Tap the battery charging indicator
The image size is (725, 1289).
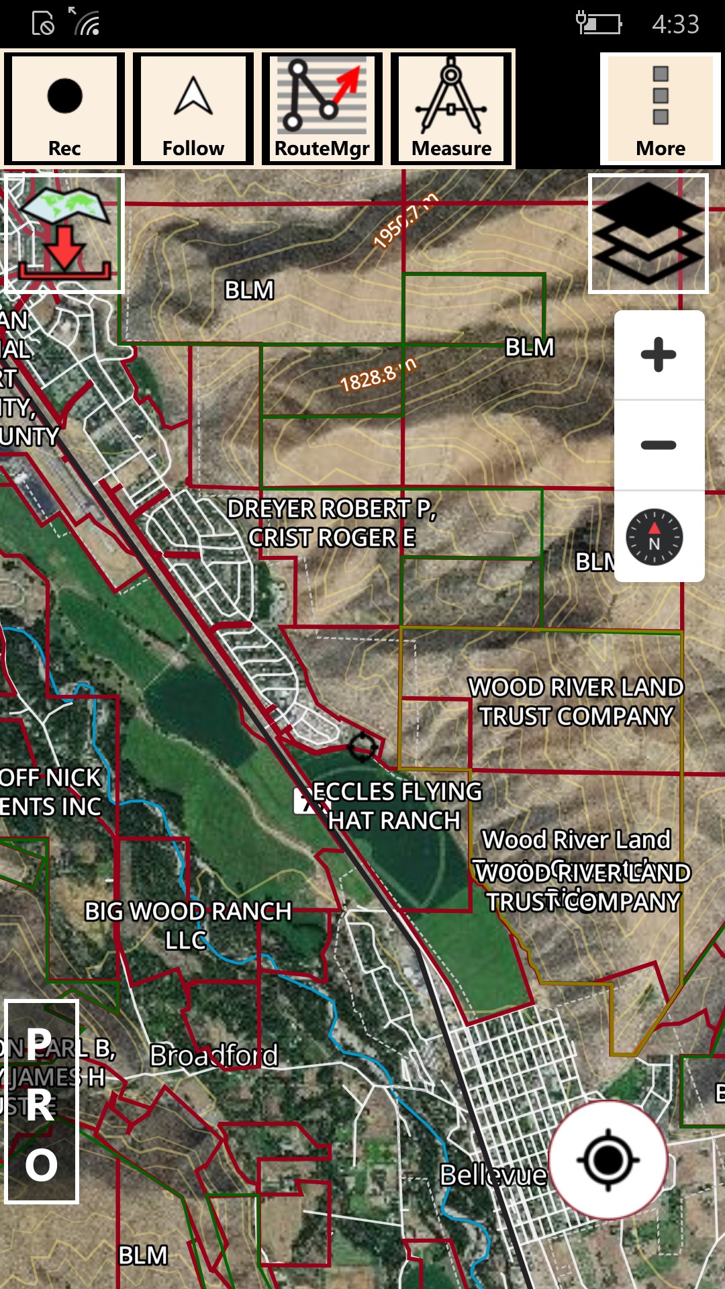click(x=599, y=23)
